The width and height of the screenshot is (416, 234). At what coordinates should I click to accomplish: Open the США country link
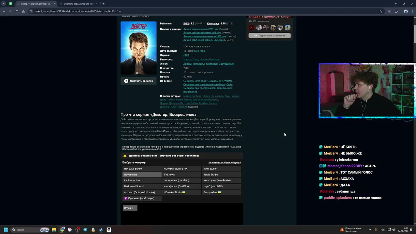(x=186, y=55)
